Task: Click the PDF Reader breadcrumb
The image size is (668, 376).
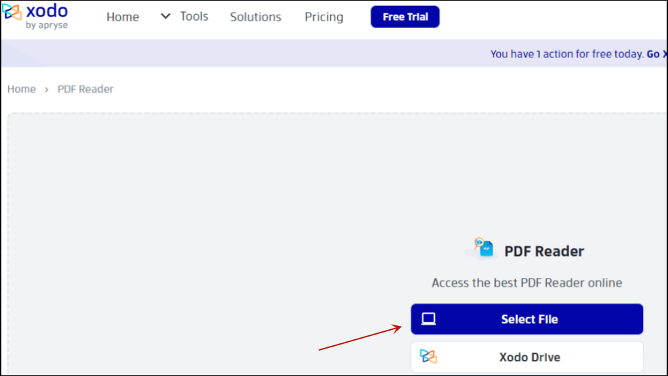Action: tap(86, 89)
